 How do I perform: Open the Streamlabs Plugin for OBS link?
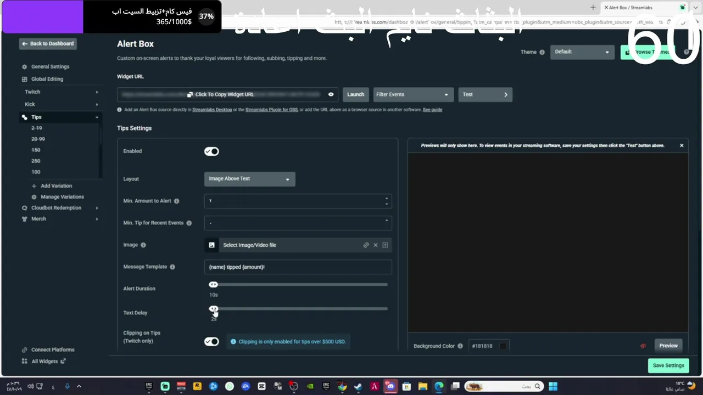click(271, 110)
